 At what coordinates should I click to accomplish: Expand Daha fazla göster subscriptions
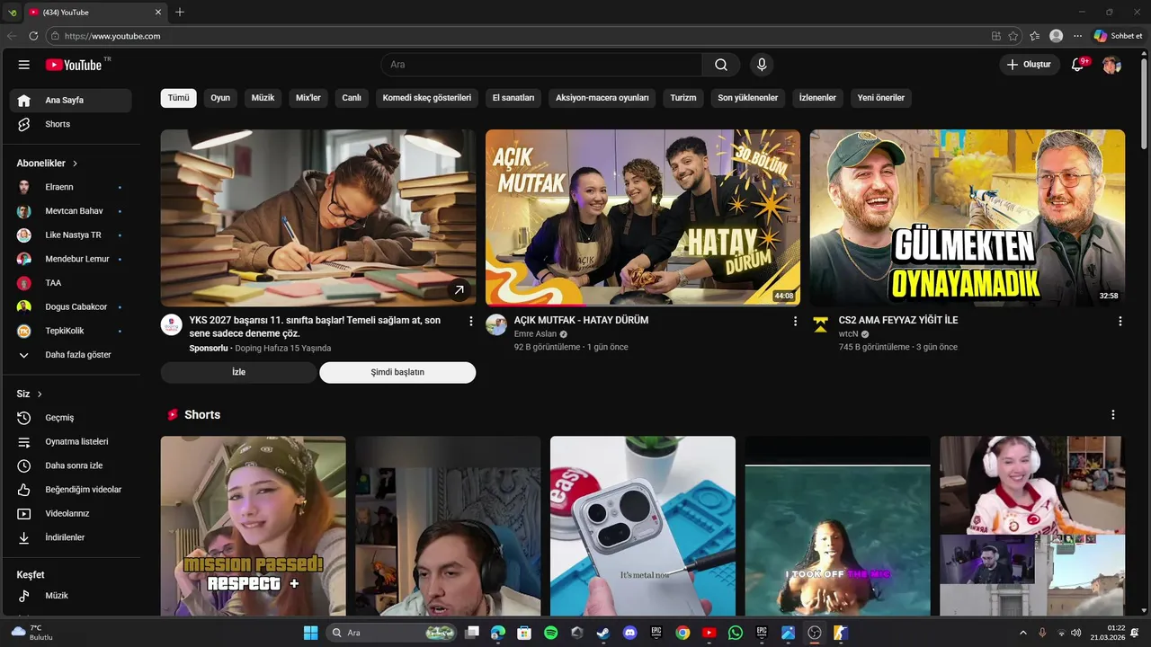click(71, 355)
